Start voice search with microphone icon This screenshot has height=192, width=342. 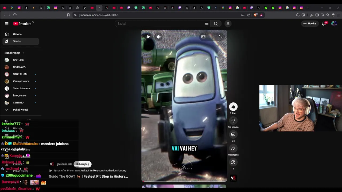coord(228,24)
